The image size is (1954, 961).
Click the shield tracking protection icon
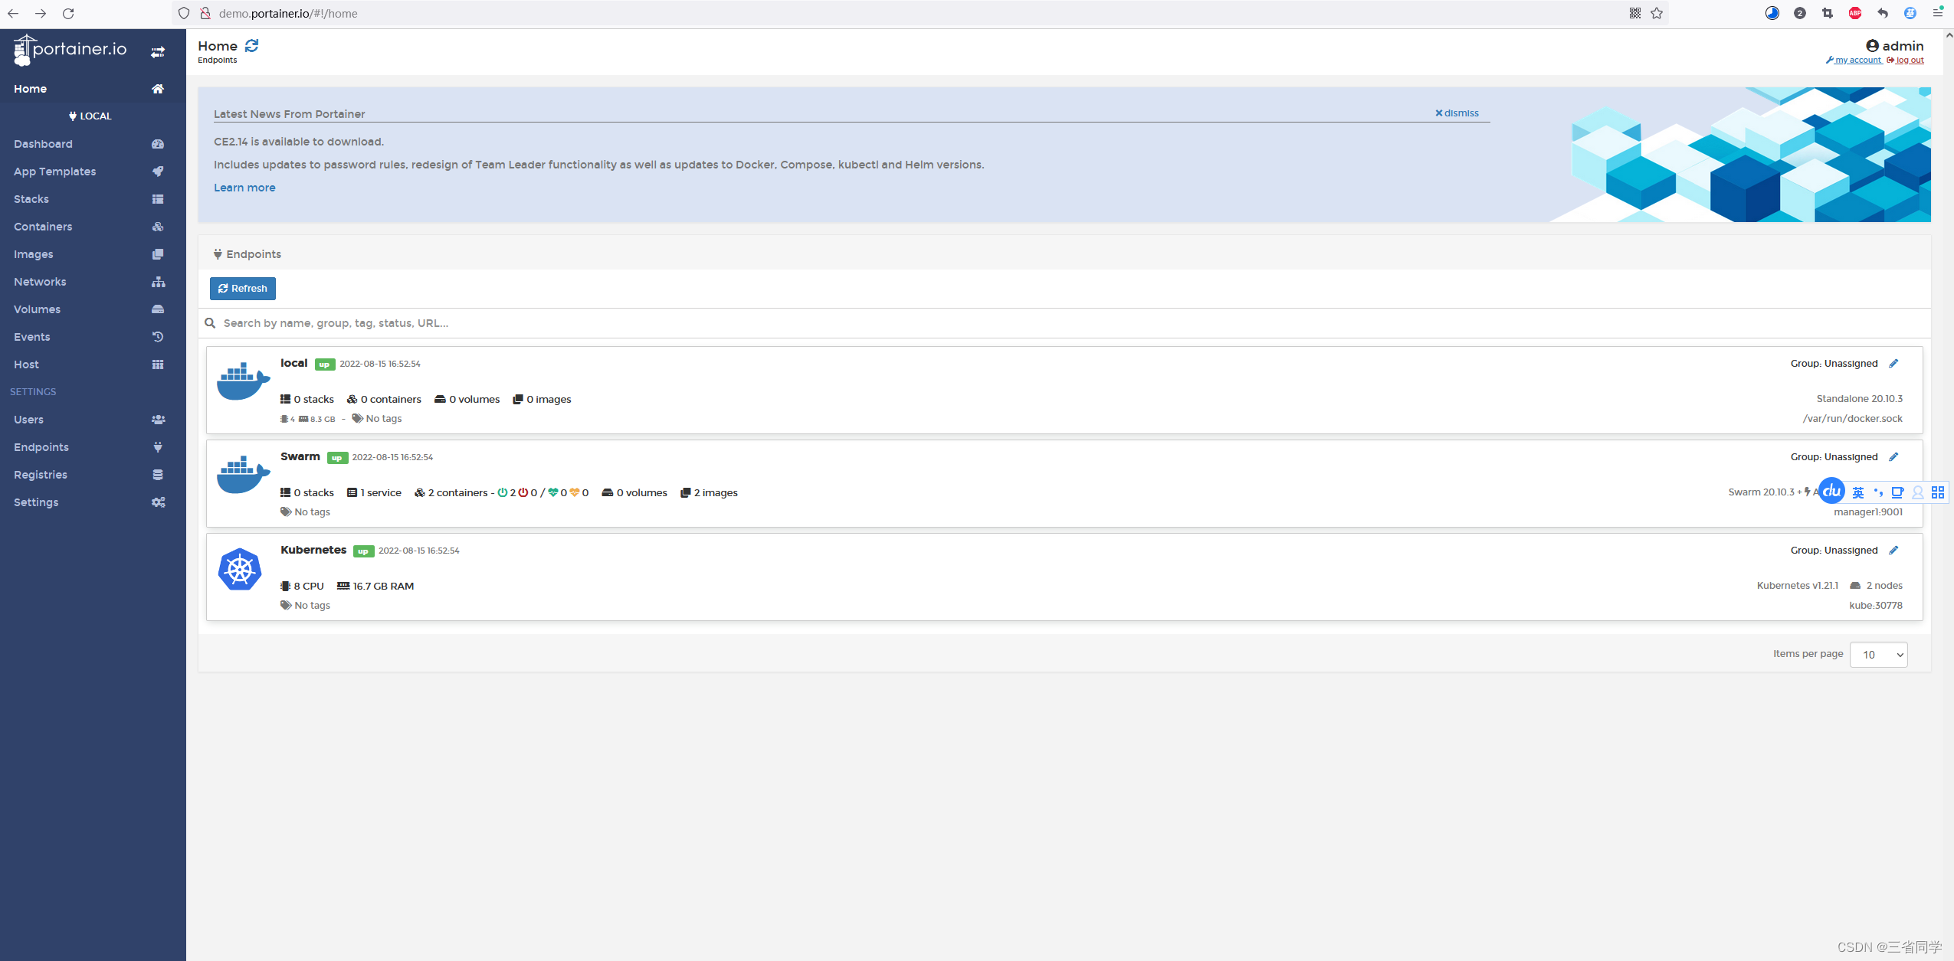tap(184, 13)
